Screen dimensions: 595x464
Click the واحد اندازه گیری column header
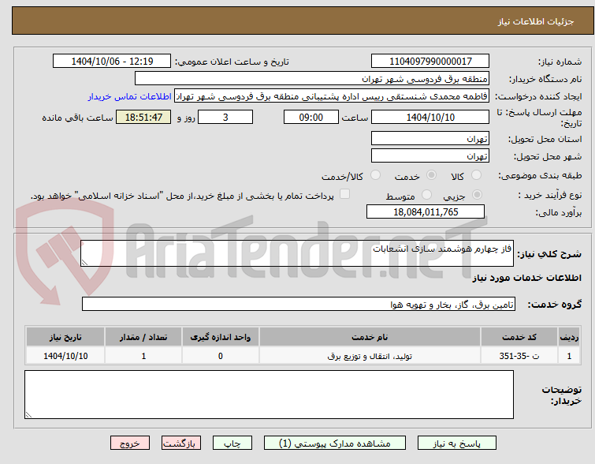[221, 337]
